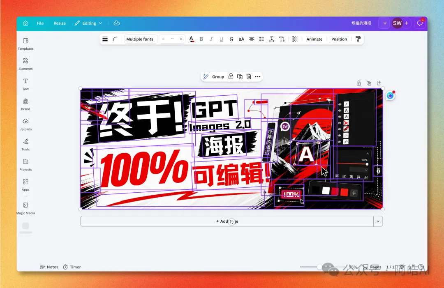444x288 pixels.
Task: Open border style lines icon
Action: click(x=105, y=39)
